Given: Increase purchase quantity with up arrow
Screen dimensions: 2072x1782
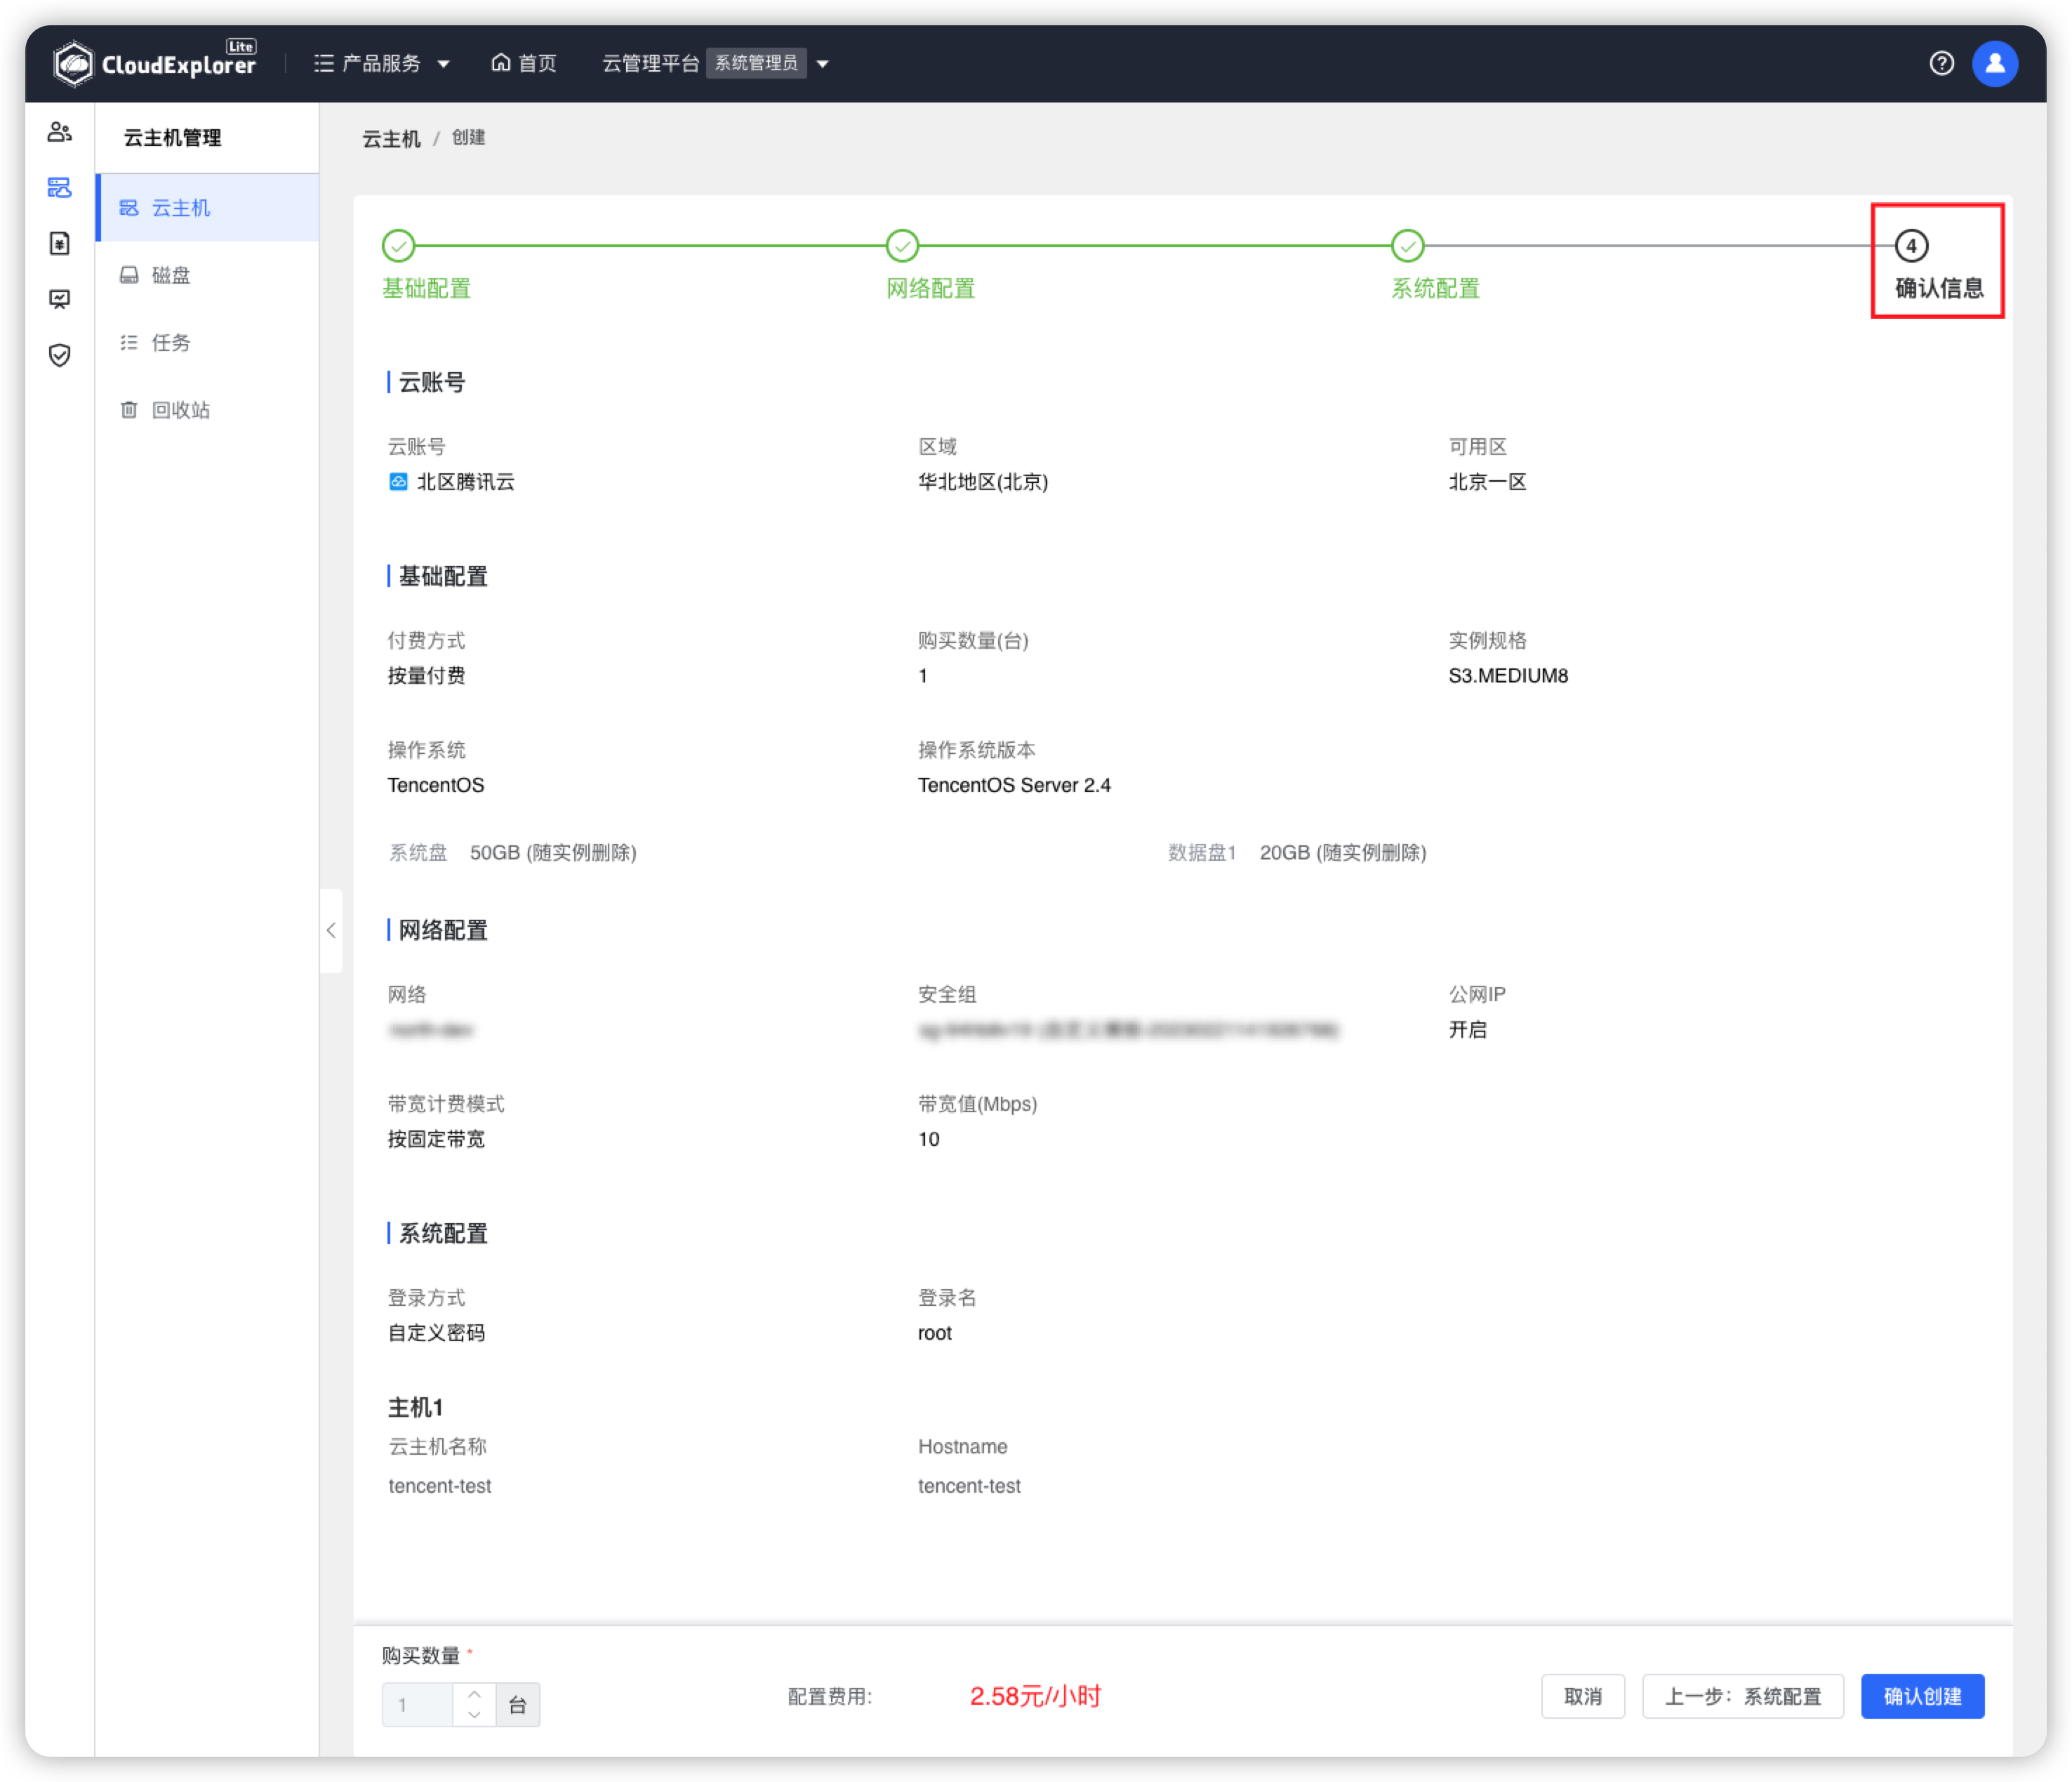Looking at the screenshot, I should [x=474, y=1694].
